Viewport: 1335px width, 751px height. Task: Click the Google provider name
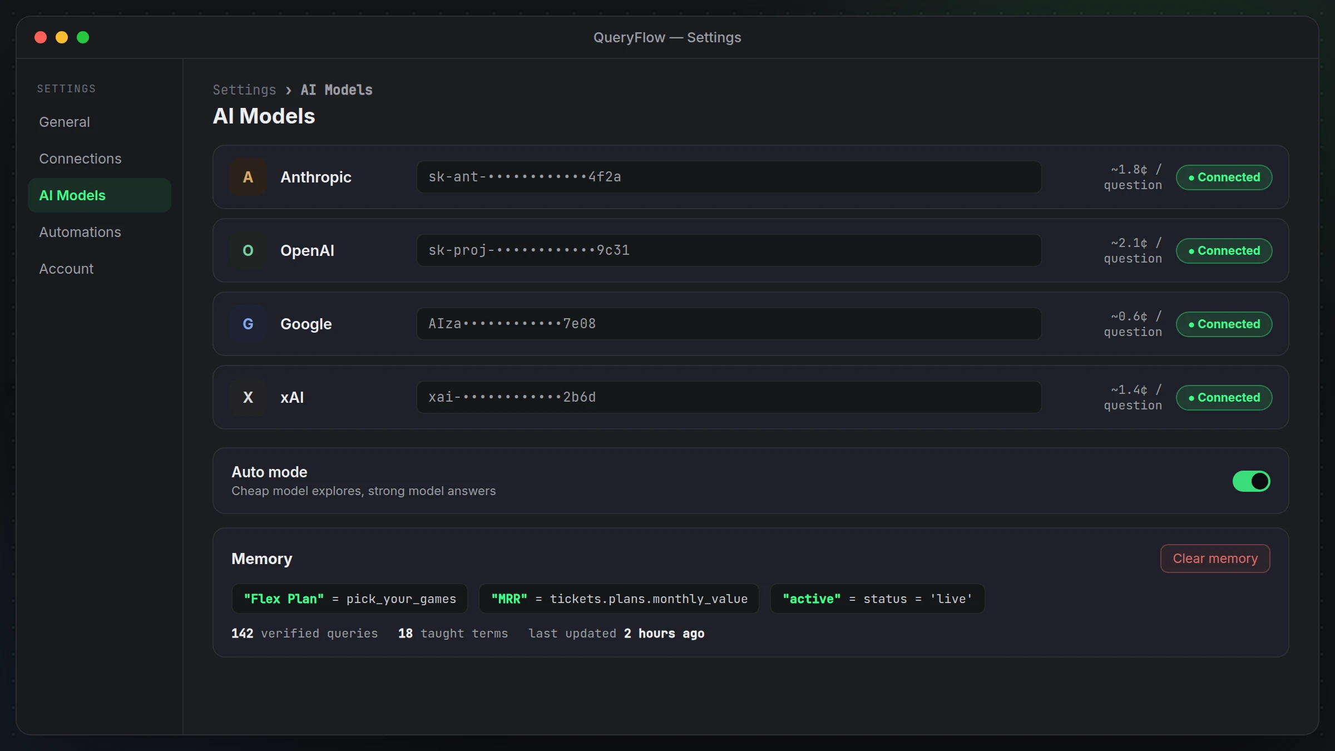pyautogui.click(x=306, y=324)
